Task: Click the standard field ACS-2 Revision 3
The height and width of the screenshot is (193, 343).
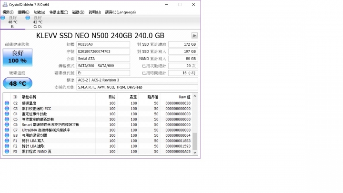Action: tap(137, 80)
